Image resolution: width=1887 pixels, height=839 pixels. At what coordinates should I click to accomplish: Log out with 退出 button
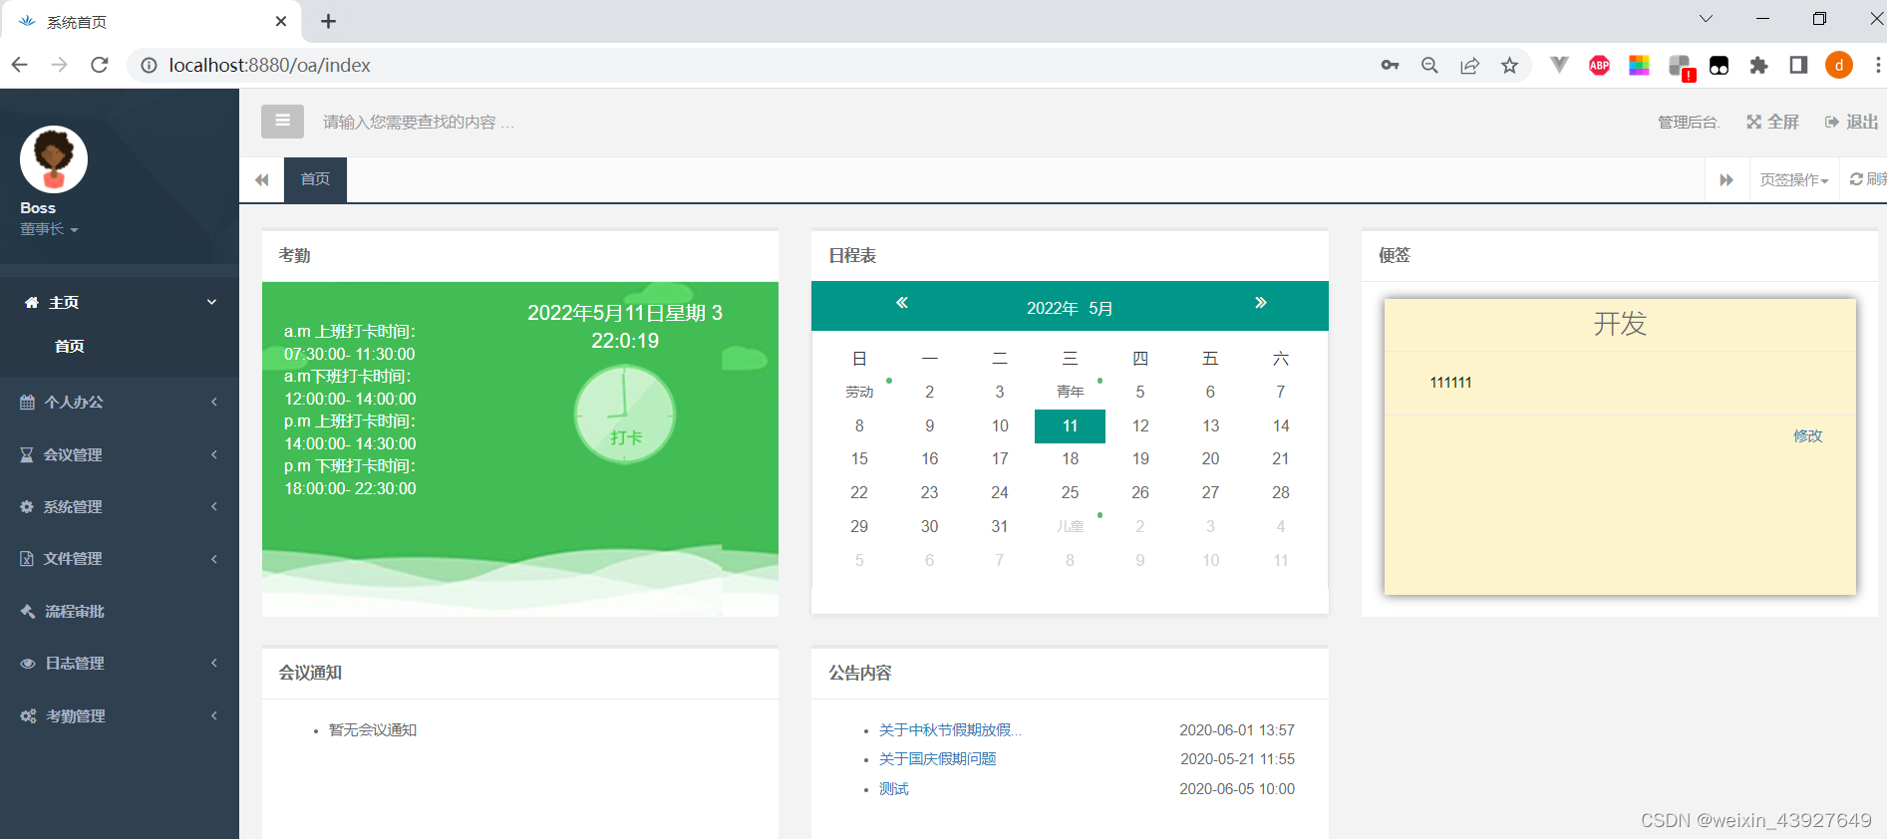[1852, 122]
